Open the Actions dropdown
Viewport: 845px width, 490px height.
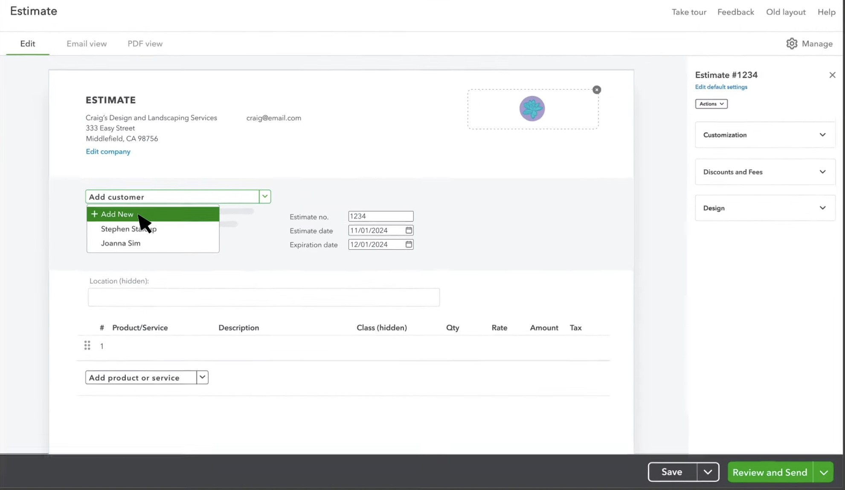tap(711, 104)
